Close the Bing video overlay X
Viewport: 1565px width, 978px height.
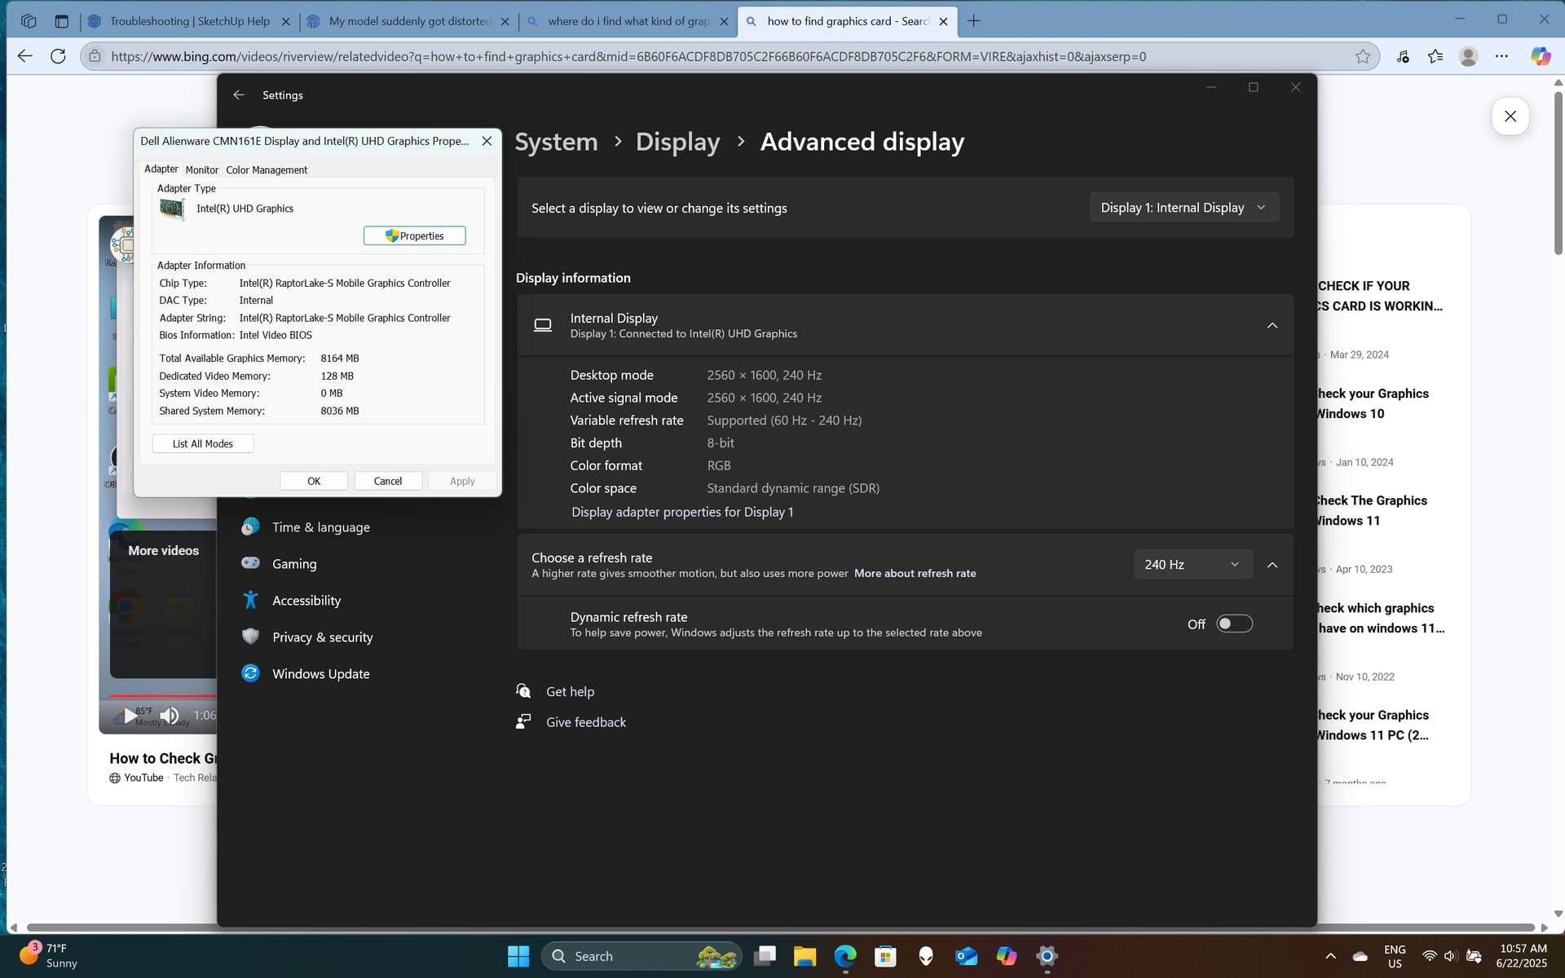pyautogui.click(x=1510, y=117)
